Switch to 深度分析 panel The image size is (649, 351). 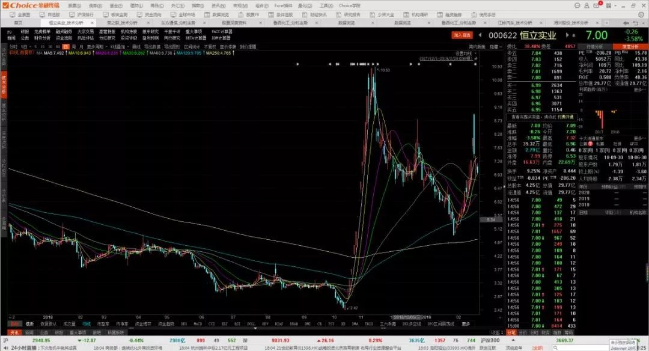click(630, 47)
